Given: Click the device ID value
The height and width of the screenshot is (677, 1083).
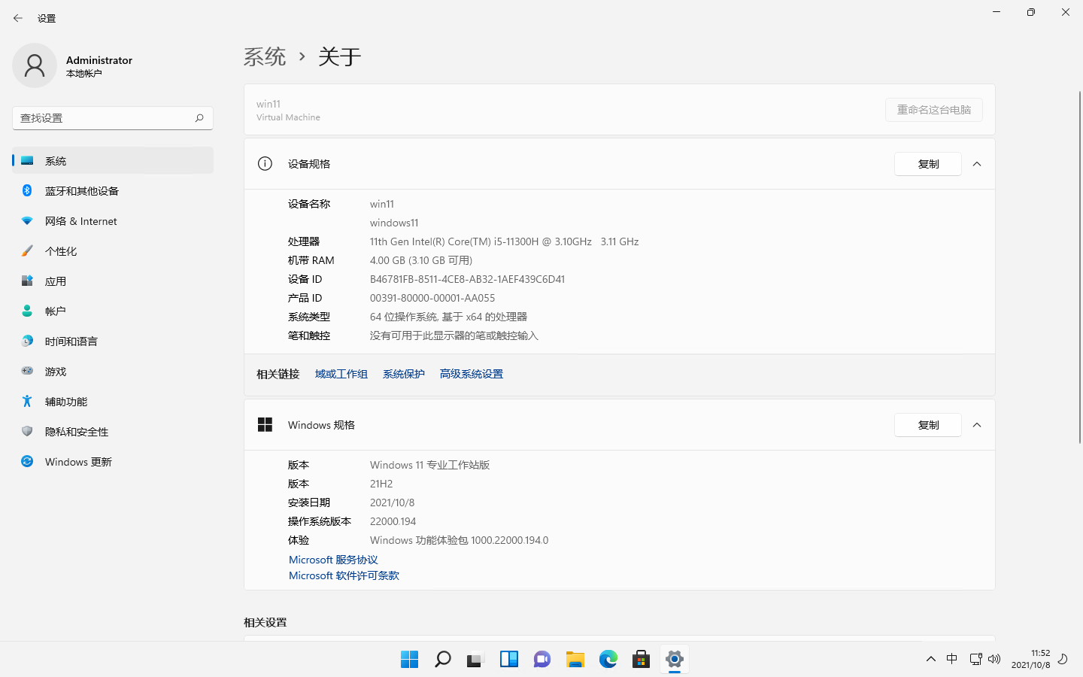Looking at the screenshot, I should coord(467,279).
